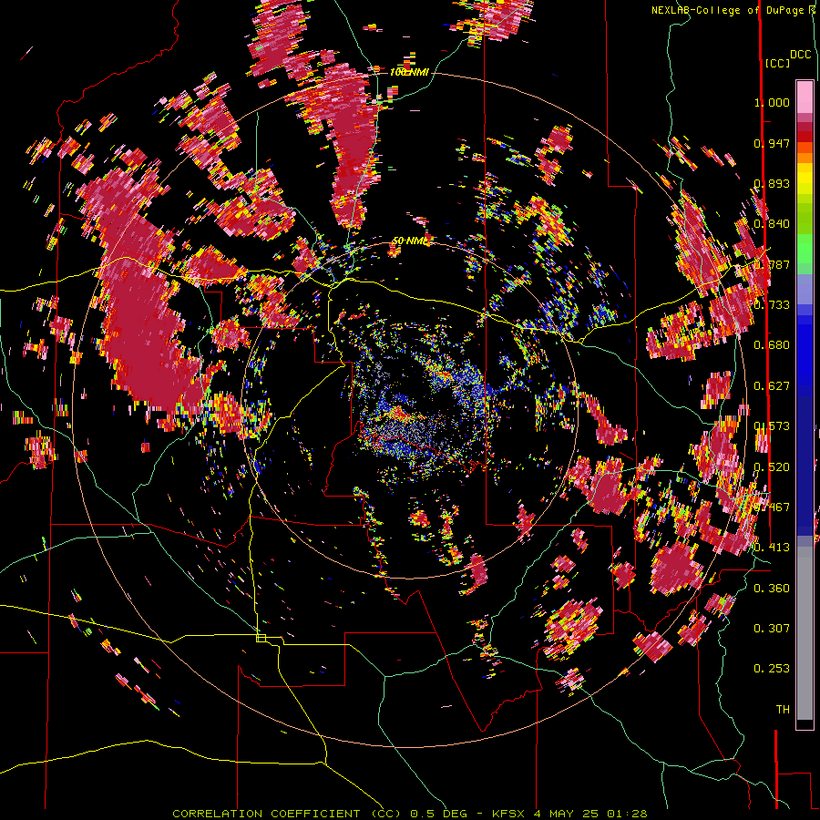
Task: Click the 50 NMI range ring label
Action: pyautogui.click(x=412, y=241)
